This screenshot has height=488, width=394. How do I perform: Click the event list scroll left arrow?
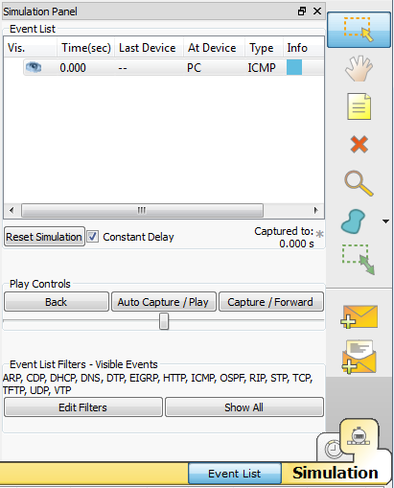click(x=12, y=210)
